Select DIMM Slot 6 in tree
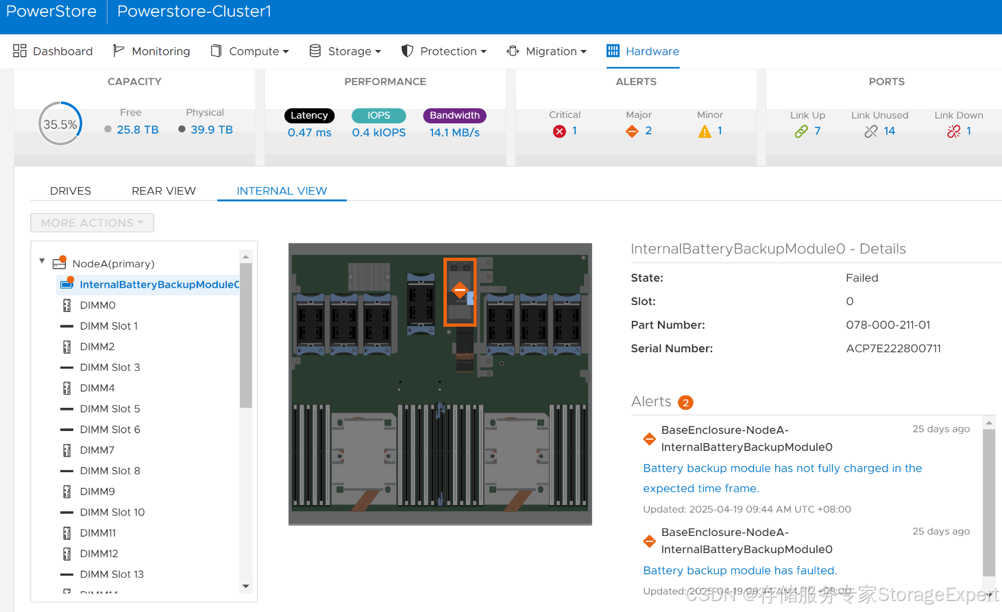This screenshot has height=612, width=1002. (x=110, y=429)
